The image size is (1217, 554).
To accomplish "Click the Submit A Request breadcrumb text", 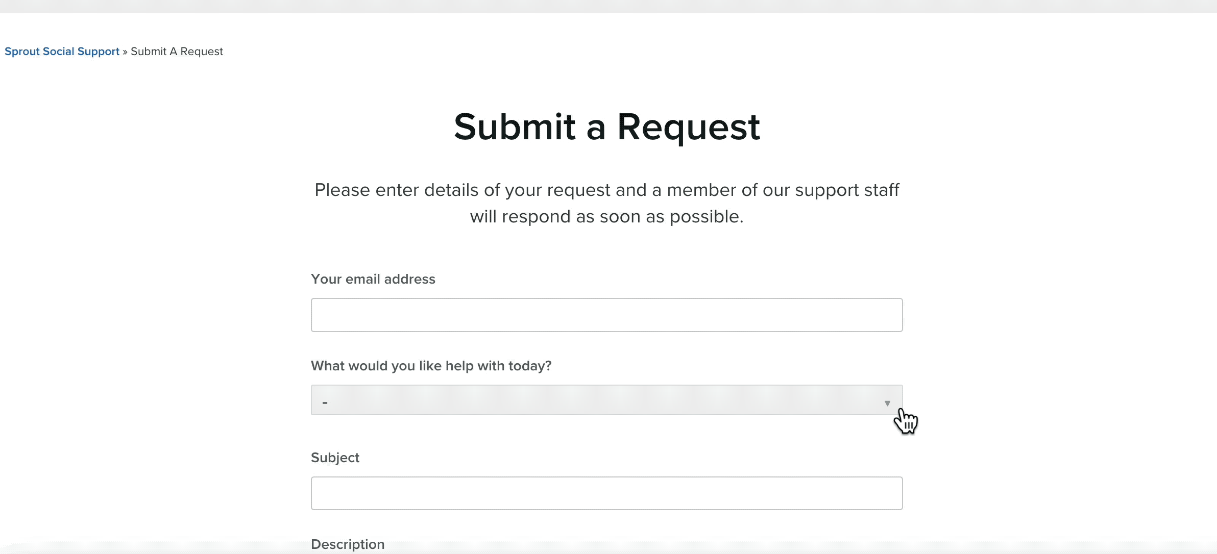I will (x=177, y=52).
